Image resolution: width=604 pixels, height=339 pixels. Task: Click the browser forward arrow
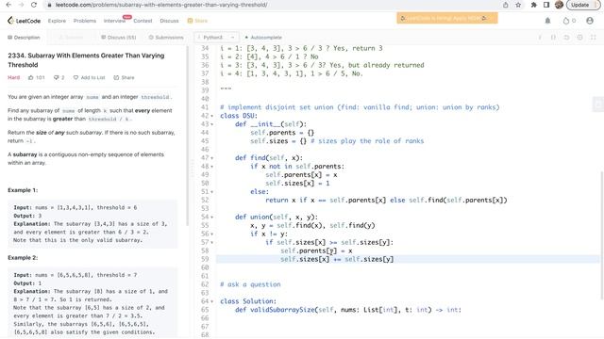(x=21, y=5)
